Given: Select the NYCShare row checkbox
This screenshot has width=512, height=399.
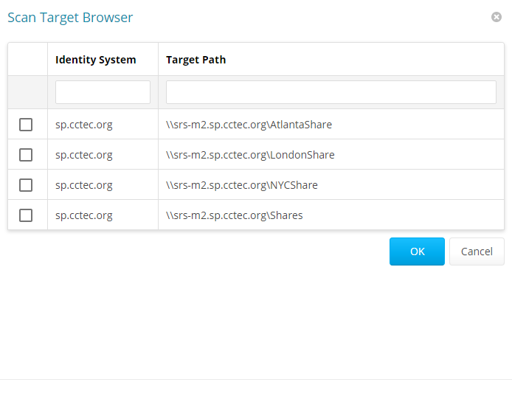Looking at the screenshot, I should point(26,185).
